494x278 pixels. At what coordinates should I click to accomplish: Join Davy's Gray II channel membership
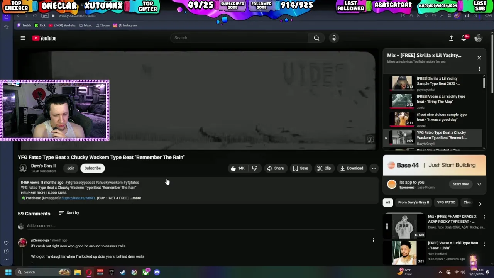[x=71, y=168]
